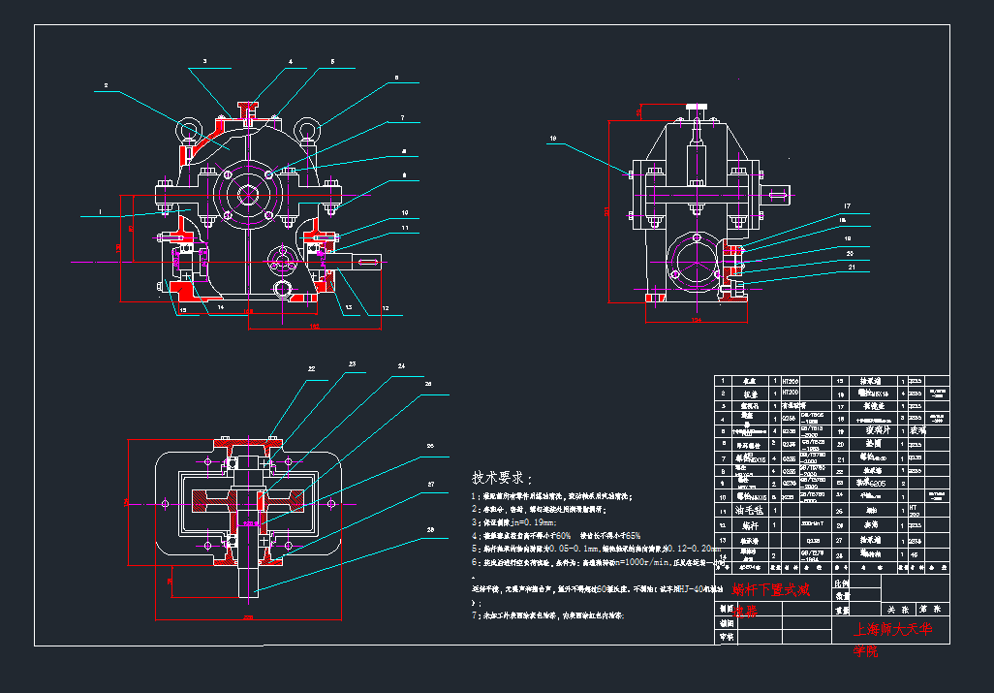
Task: Click part number 22 label above bottom view
Action: [311, 369]
